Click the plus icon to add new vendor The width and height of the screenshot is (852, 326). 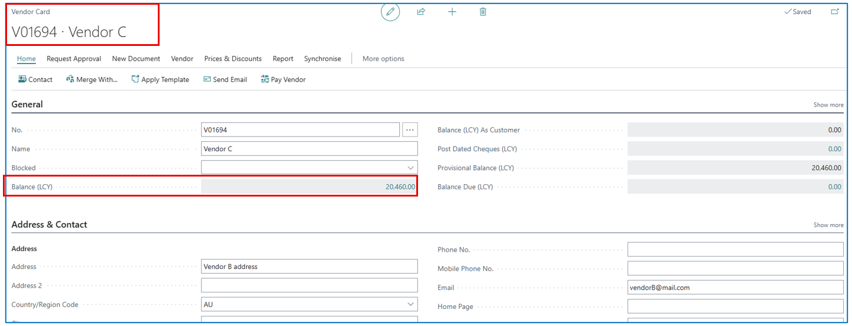(x=452, y=12)
